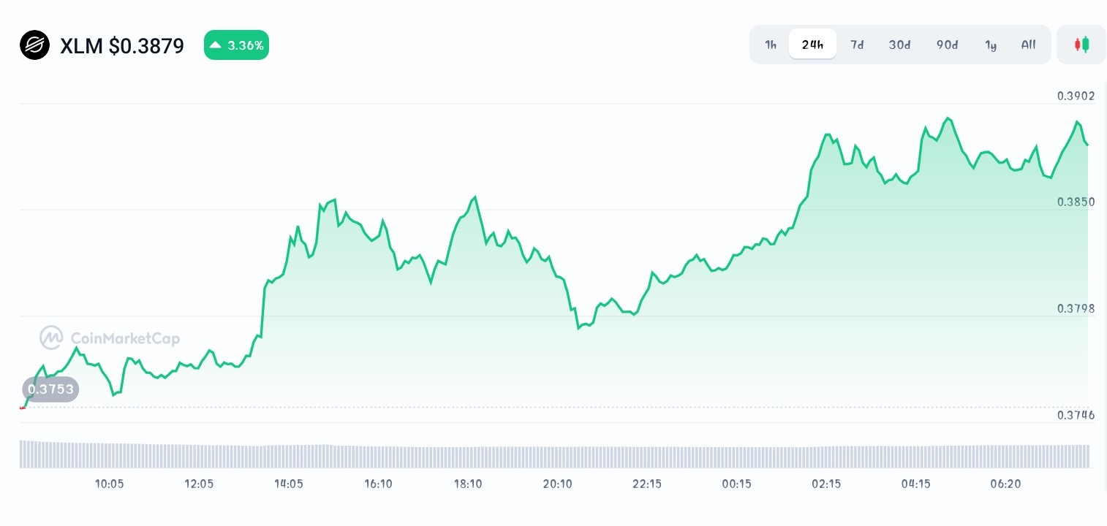Viewport: 1107px width, 526px height.
Task: Open the 30d price chart
Action: [899, 45]
